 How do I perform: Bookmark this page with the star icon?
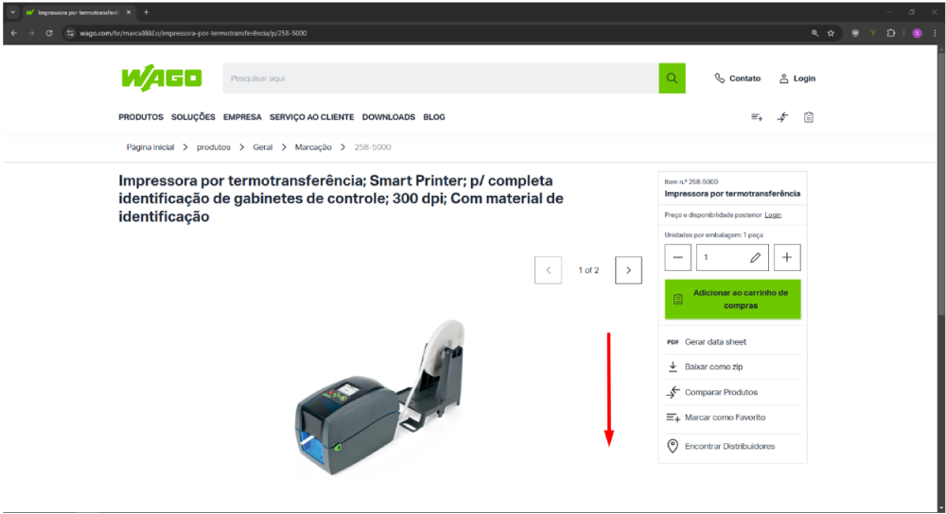[831, 33]
